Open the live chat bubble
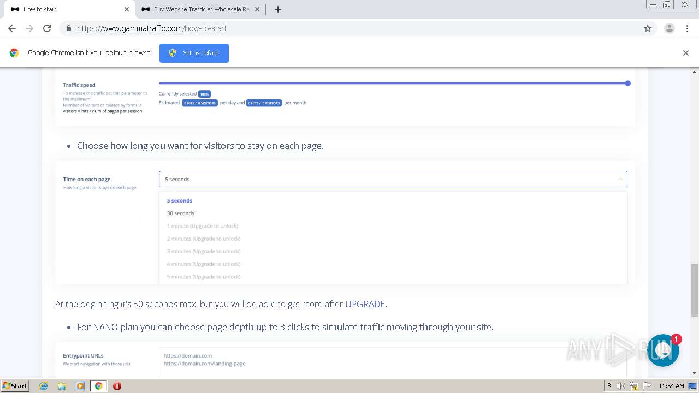 tap(663, 350)
